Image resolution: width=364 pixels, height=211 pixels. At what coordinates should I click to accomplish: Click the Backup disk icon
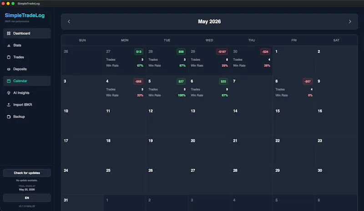coord(9,117)
